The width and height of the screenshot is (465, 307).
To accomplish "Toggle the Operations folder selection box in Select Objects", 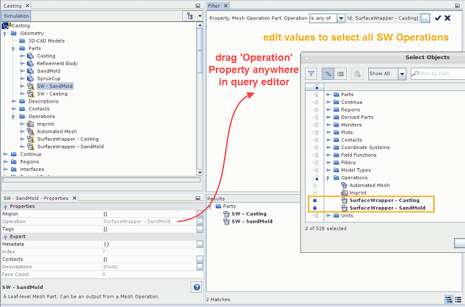I will [x=316, y=178].
